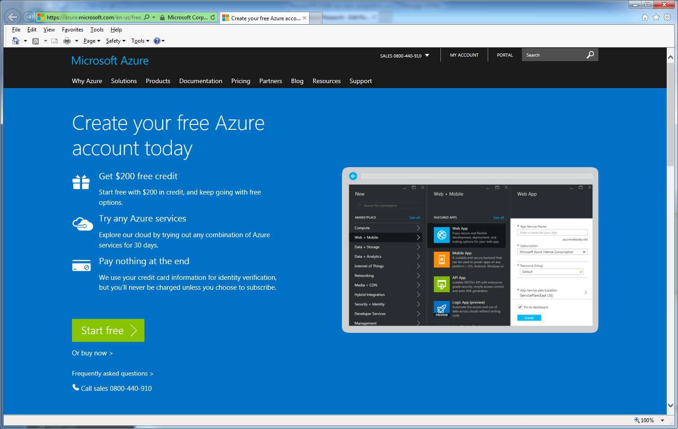Open the Support navigation item
The width and height of the screenshot is (678, 429).
click(361, 81)
